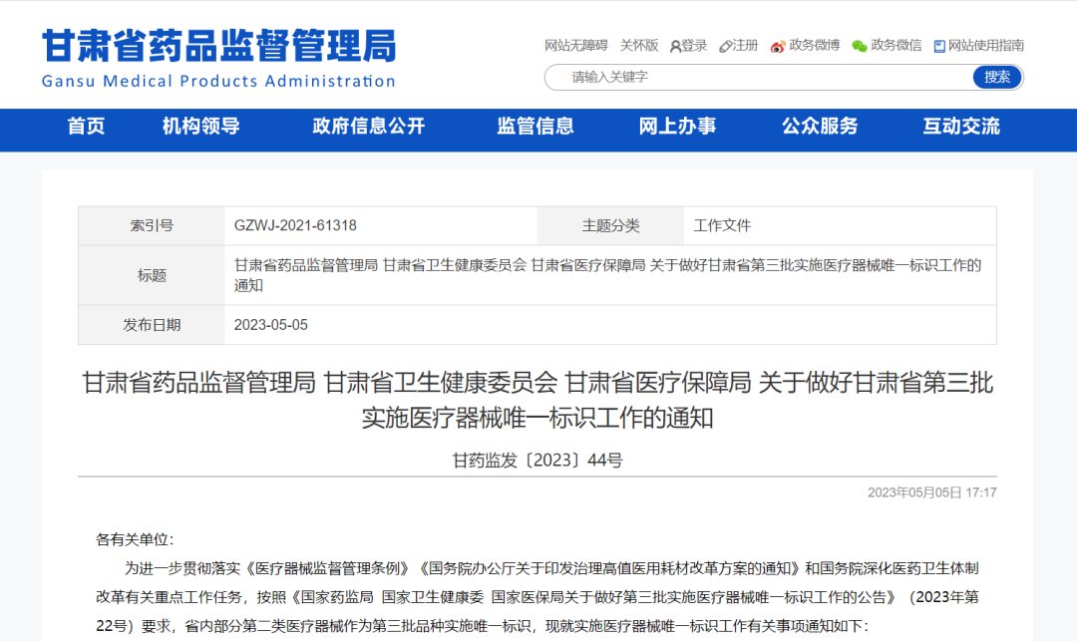Select the index number GZWJ-2021-61318
Screen dimensions: 1077x641
(295, 225)
